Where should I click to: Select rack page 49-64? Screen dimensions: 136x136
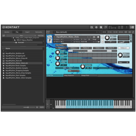(121, 32)
